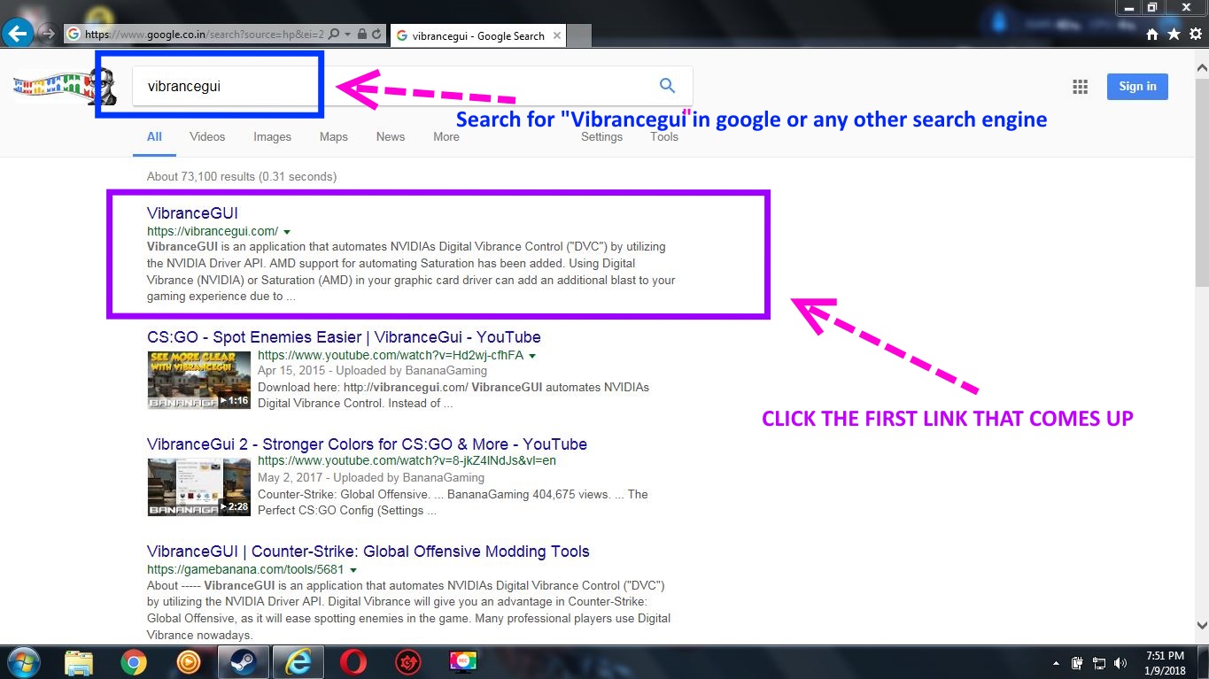Click the Internet Explorer taskbar icon

click(x=298, y=661)
